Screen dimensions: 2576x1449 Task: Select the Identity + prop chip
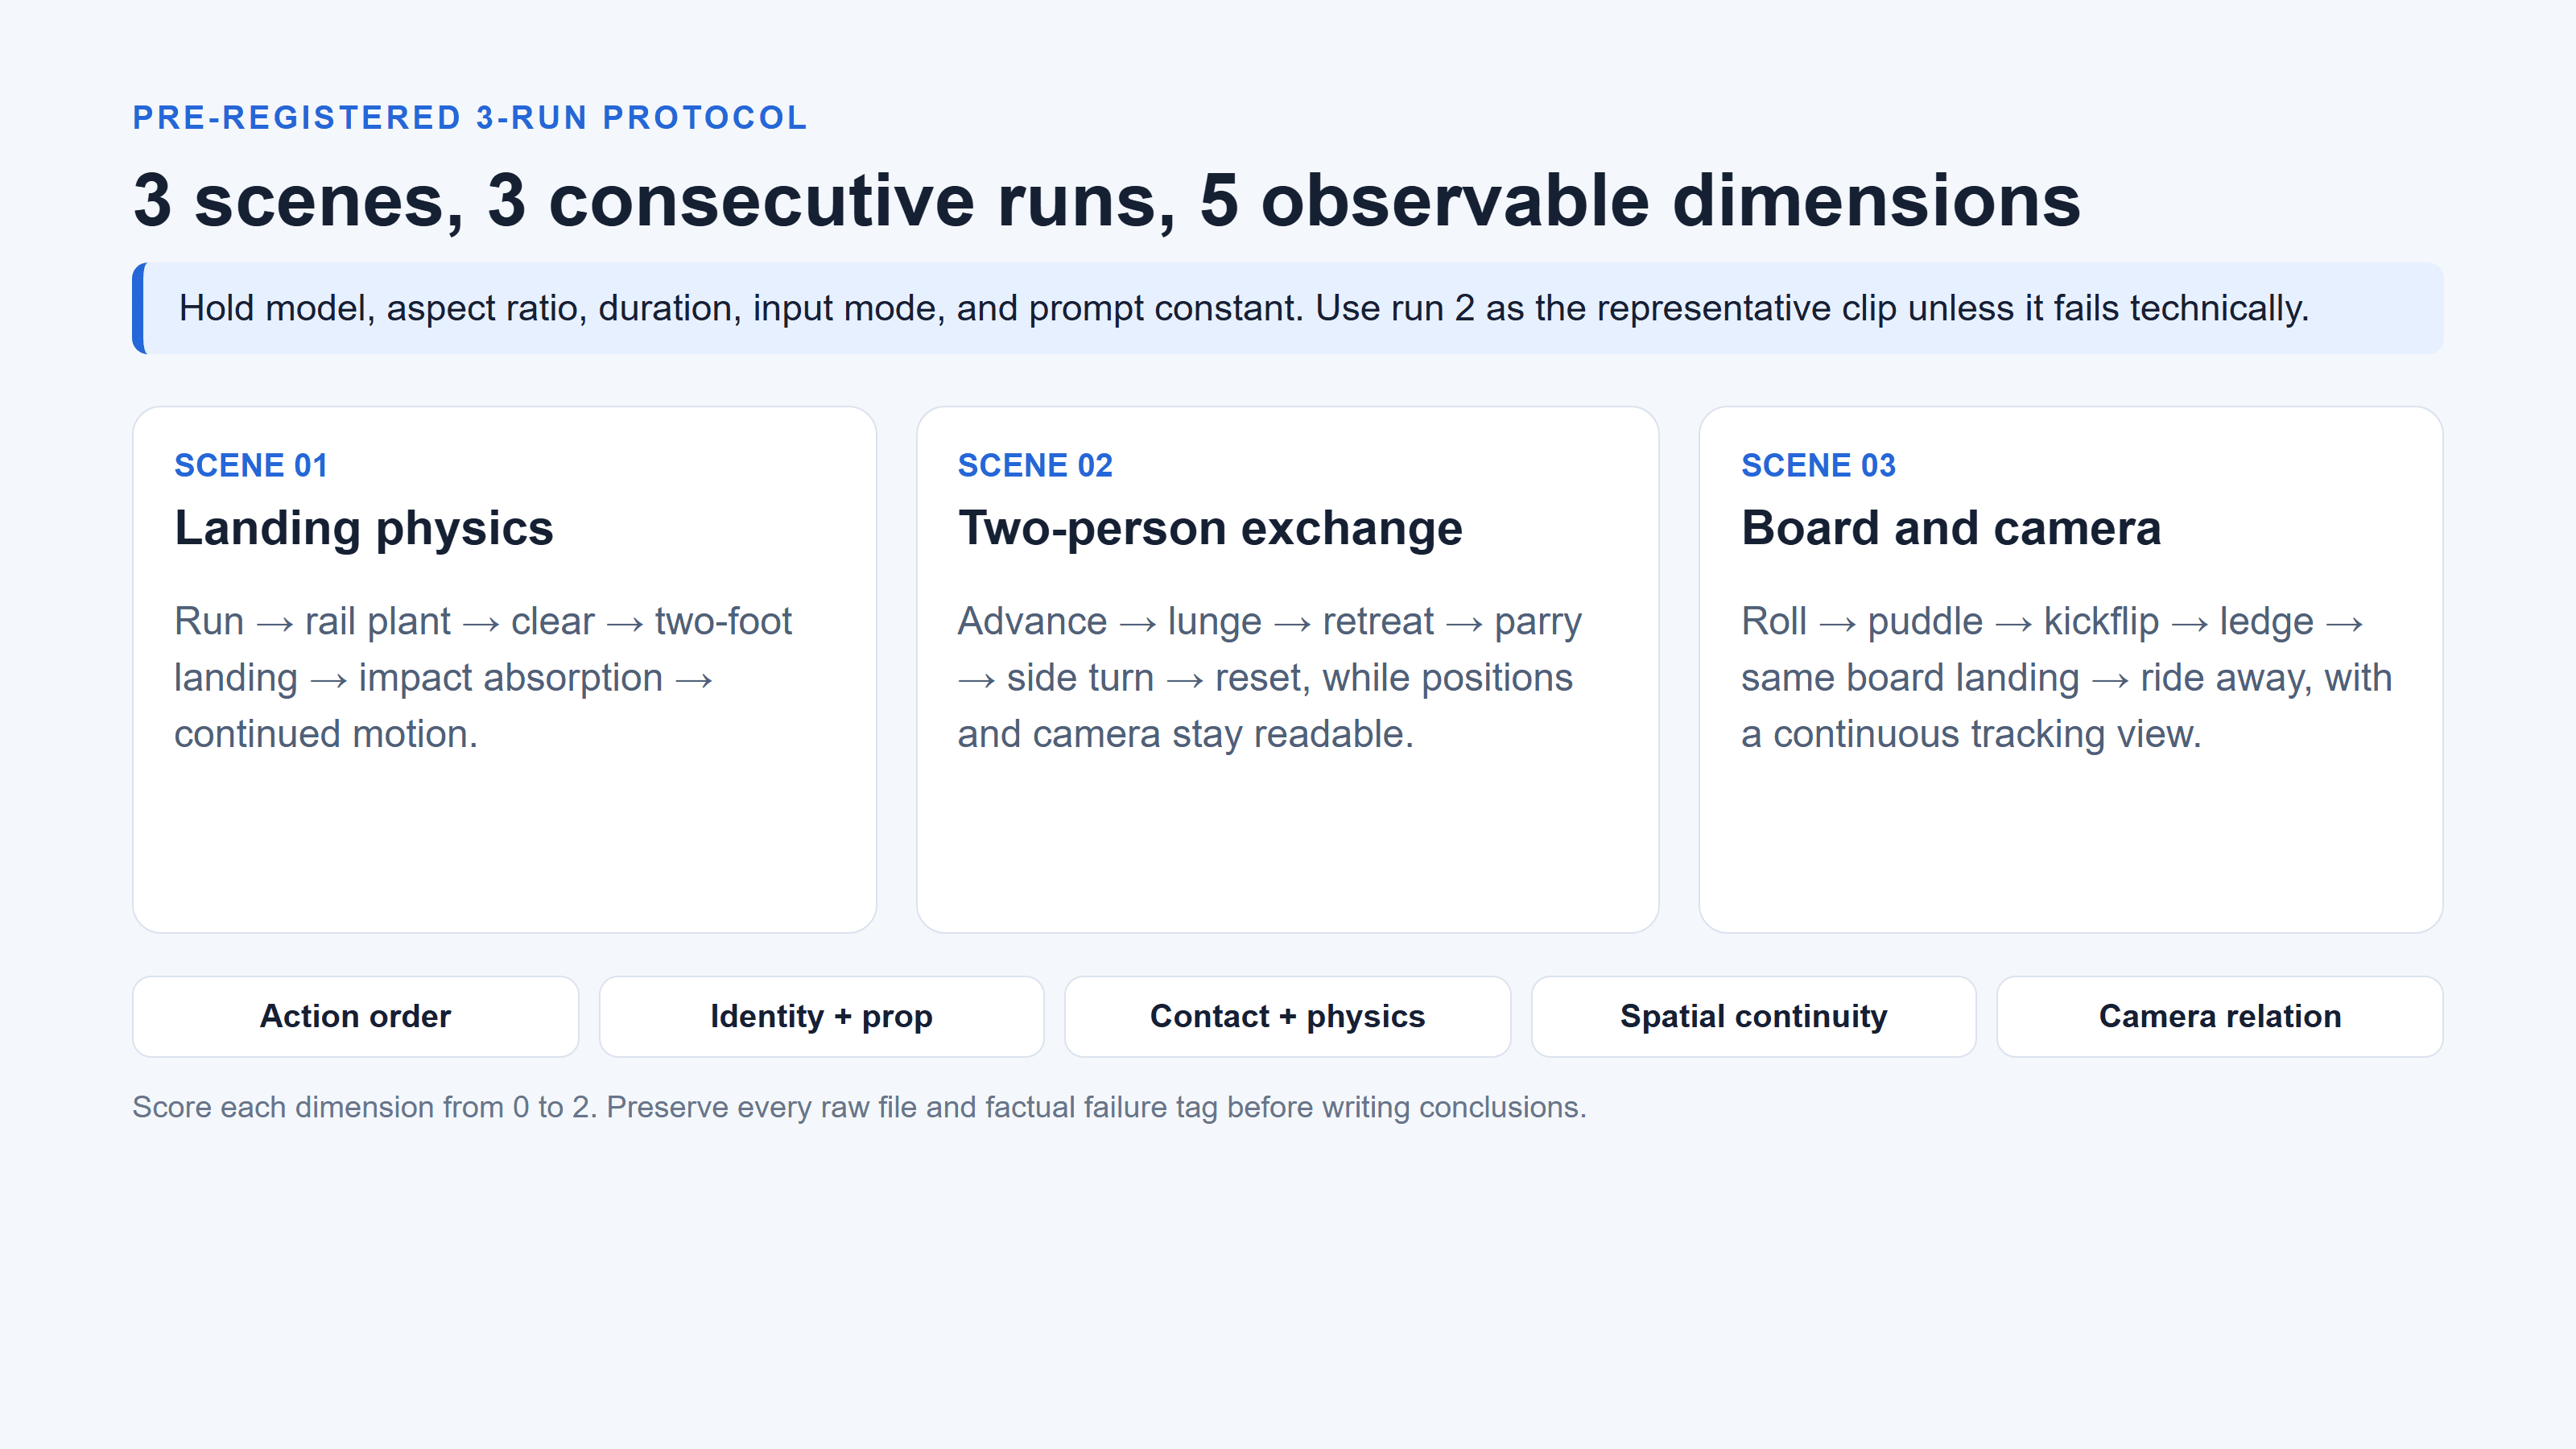pos(821,1016)
